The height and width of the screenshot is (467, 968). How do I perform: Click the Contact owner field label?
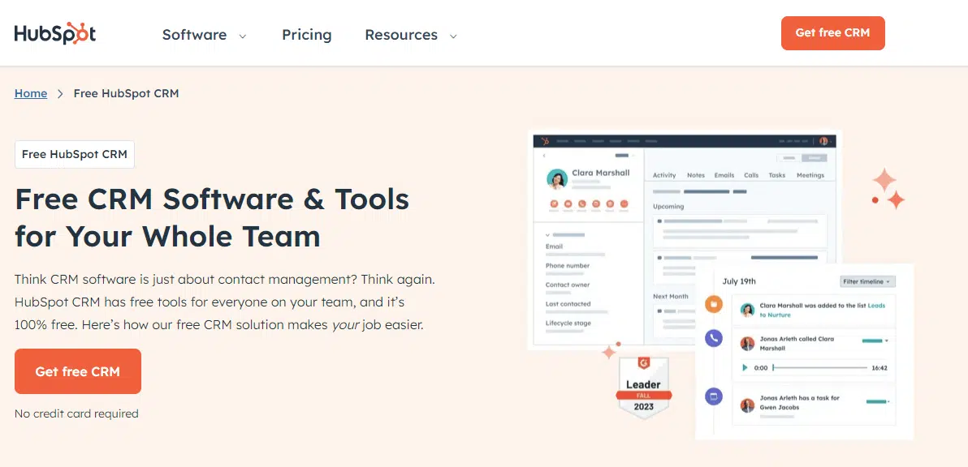568,285
